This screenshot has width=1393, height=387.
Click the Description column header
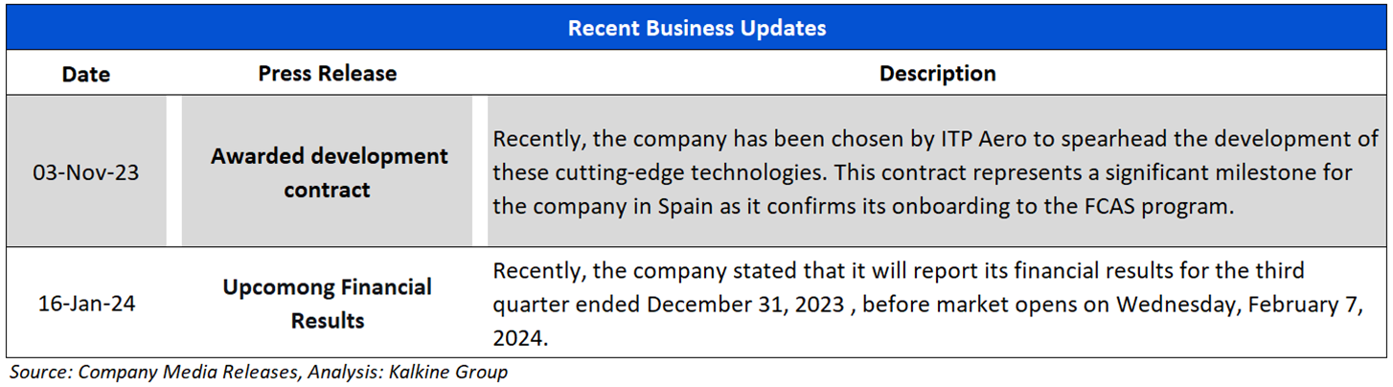(937, 74)
